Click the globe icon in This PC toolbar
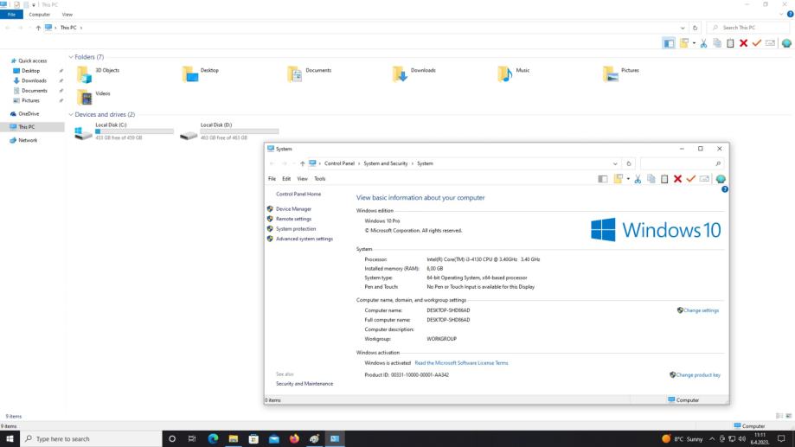795x447 pixels. tap(786, 43)
